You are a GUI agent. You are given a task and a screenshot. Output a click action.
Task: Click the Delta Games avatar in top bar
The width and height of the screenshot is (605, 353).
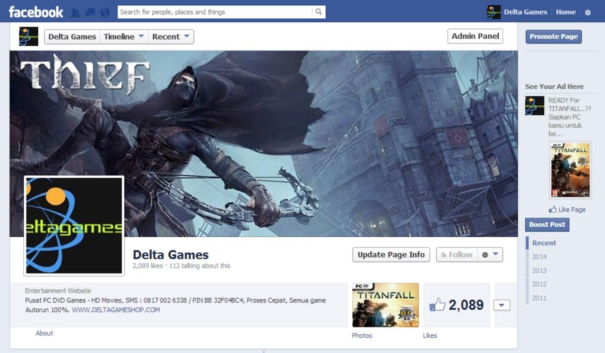pyautogui.click(x=493, y=12)
